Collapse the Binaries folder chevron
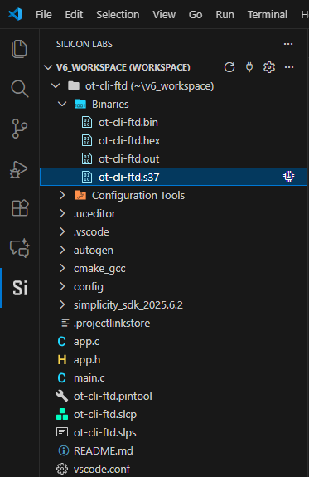The image size is (309, 477). coord(62,104)
